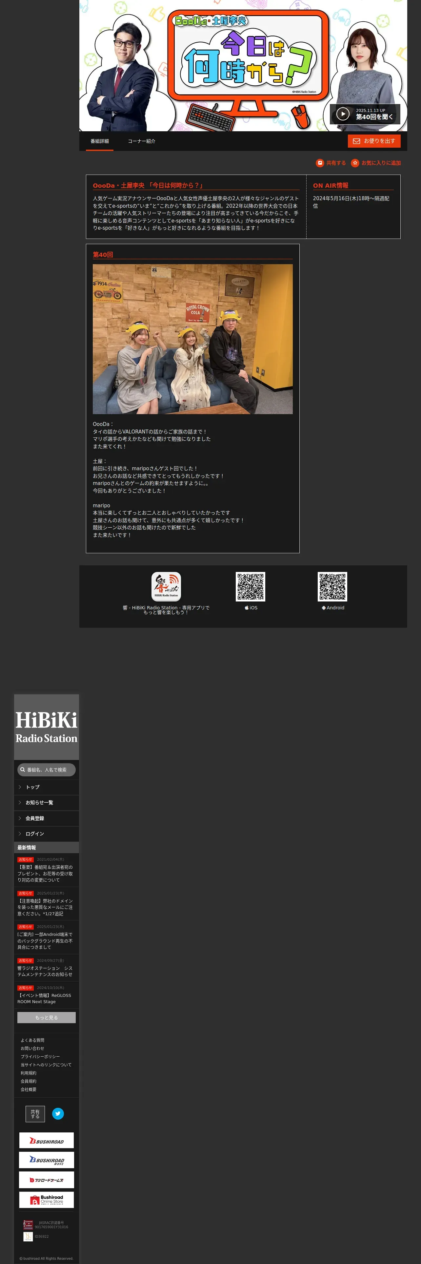
Task: Open the お問い合わせ link
Action: coord(32,1048)
